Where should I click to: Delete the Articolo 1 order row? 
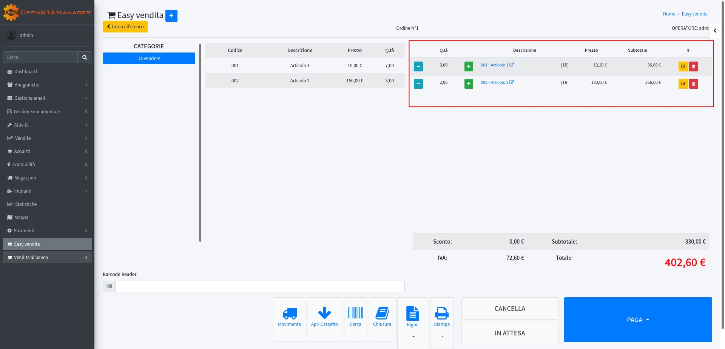(x=694, y=66)
